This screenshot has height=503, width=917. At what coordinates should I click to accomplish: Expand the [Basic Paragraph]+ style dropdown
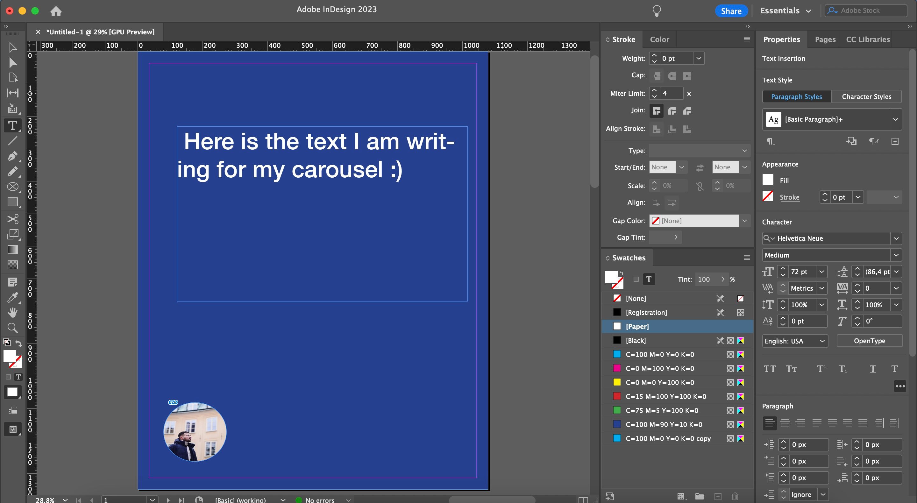click(896, 119)
